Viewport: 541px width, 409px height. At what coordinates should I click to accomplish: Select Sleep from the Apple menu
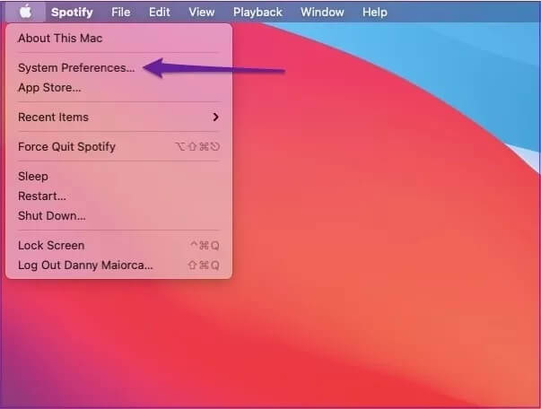pos(118,176)
